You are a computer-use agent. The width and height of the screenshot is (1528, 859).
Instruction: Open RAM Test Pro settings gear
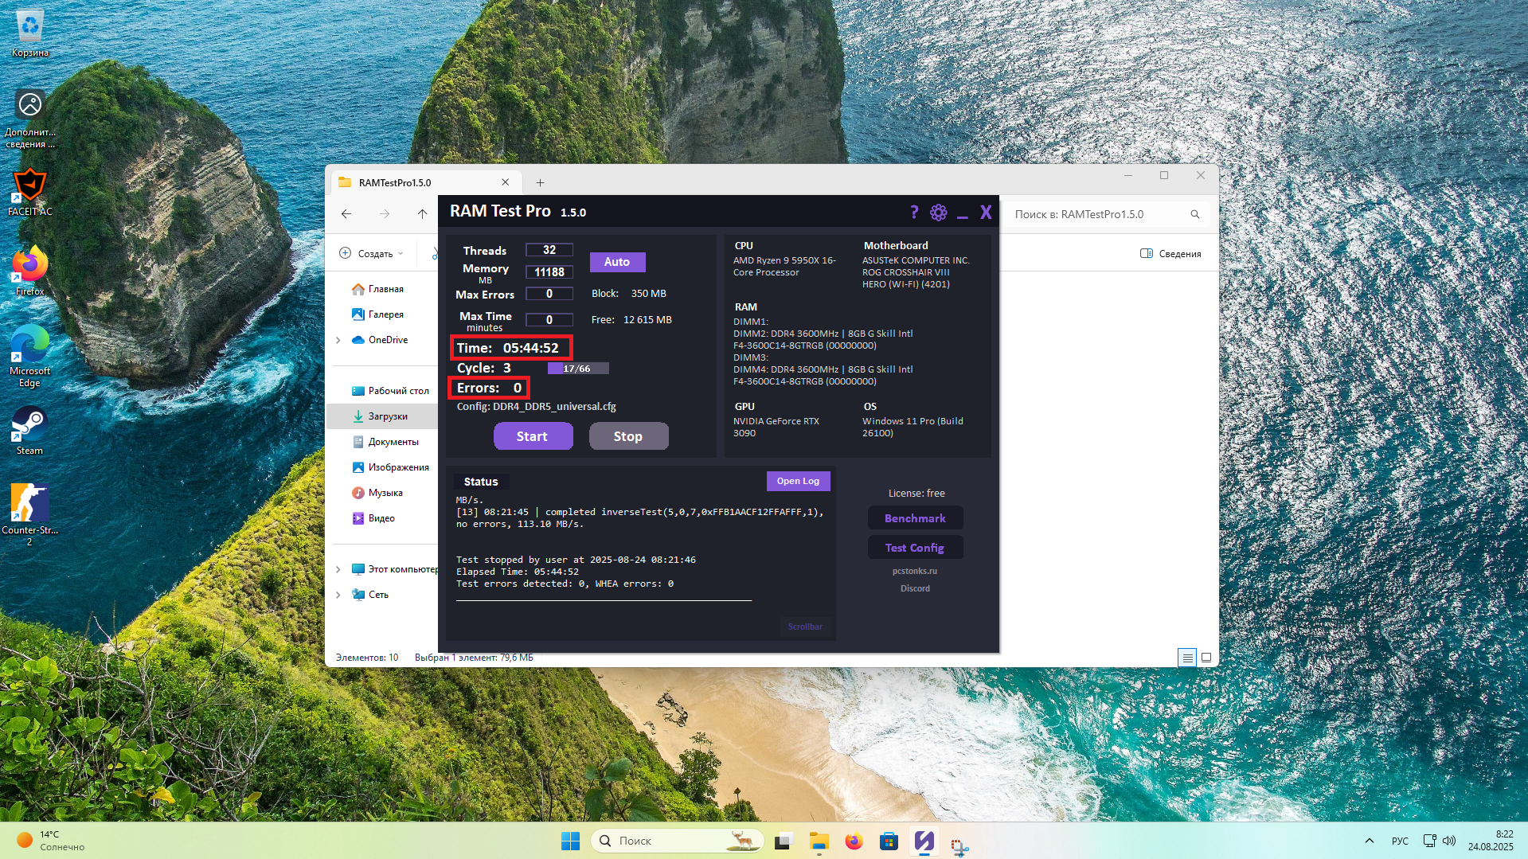click(x=939, y=212)
